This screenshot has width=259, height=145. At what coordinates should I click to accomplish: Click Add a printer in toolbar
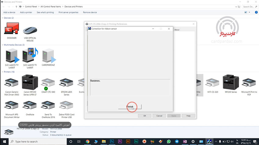[26, 12]
